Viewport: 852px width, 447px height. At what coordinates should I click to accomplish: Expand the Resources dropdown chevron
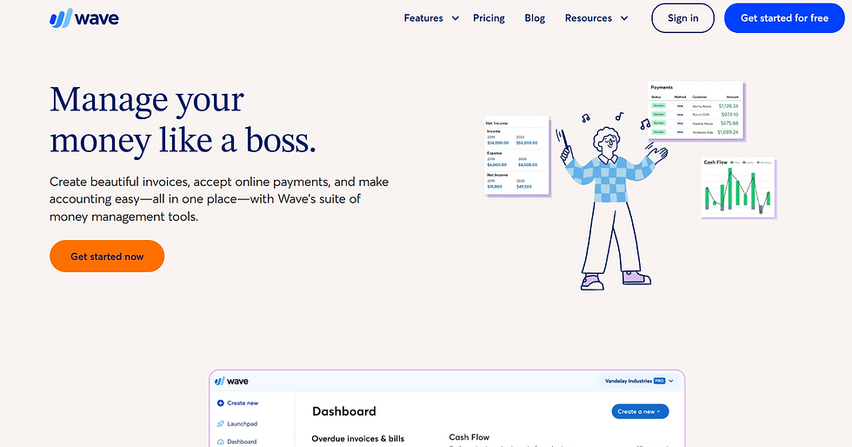pyautogui.click(x=624, y=18)
